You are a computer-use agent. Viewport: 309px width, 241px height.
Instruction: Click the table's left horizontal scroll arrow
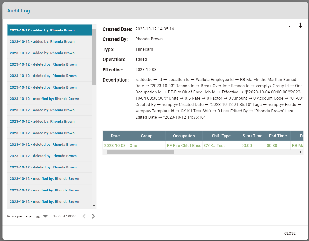(105, 152)
